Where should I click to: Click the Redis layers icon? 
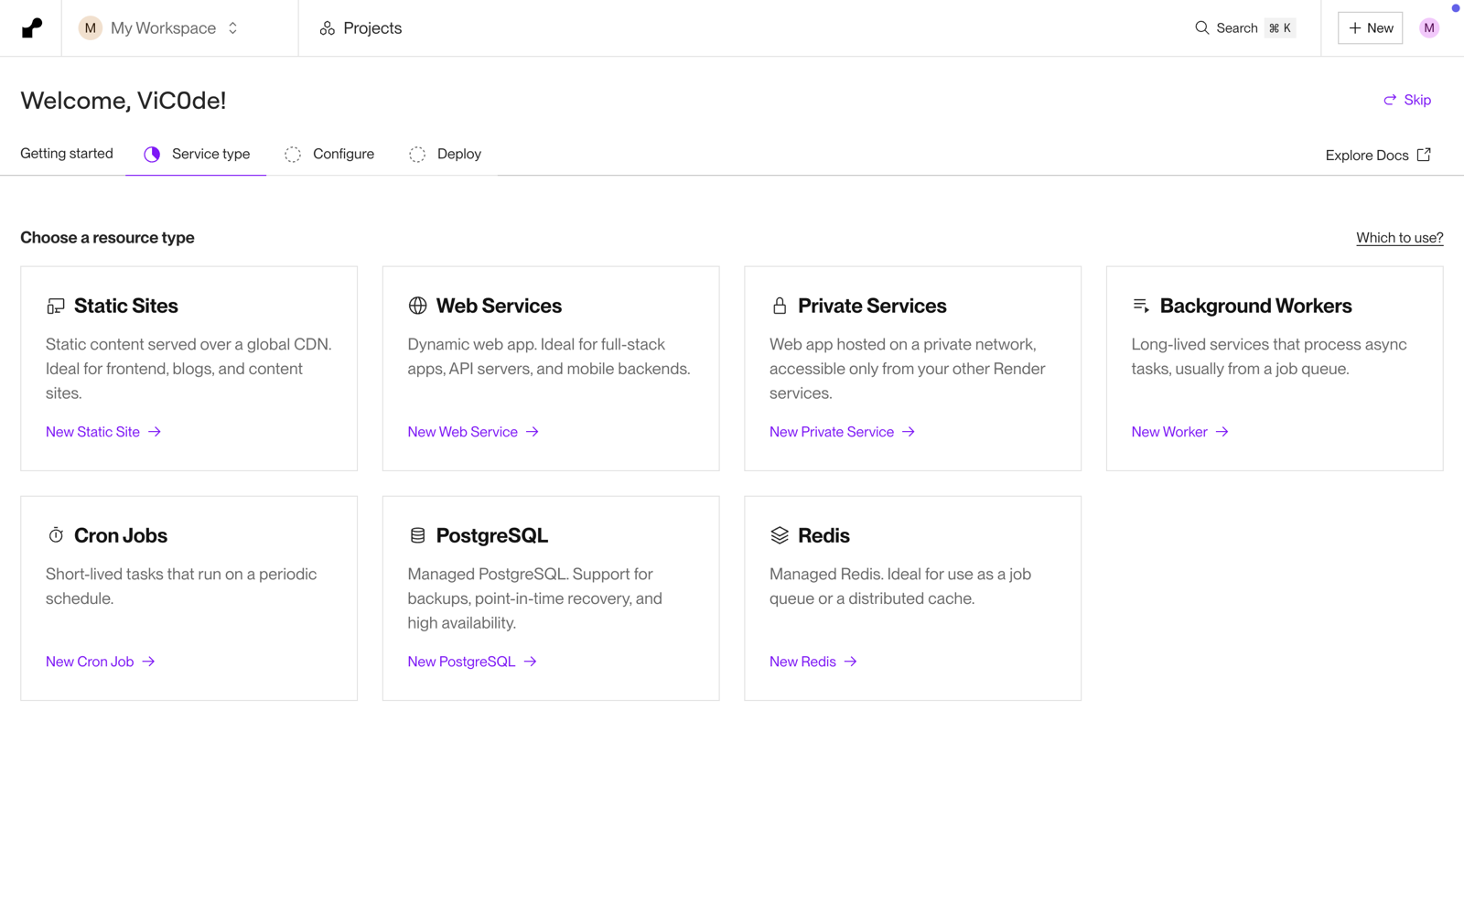click(780, 535)
